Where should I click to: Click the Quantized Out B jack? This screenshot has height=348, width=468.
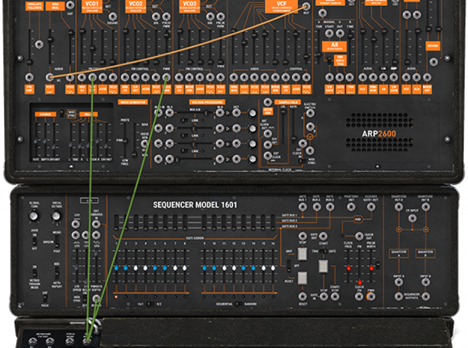point(426,207)
